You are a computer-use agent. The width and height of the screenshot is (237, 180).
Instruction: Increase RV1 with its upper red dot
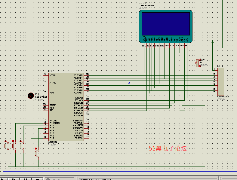point(200,60)
